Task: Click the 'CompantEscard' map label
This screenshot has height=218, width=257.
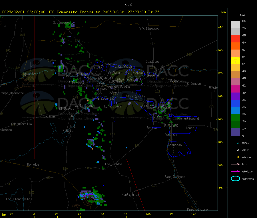Action: 188,119
